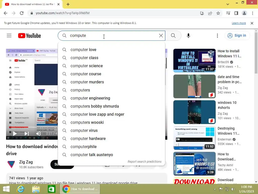This screenshot has width=258, height=194.
Task: Choose 'computer engineering' suggestion
Action: pos(111,98)
